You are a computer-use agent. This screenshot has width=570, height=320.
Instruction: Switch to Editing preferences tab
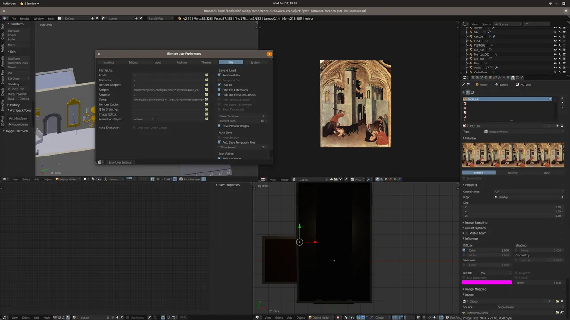133,62
